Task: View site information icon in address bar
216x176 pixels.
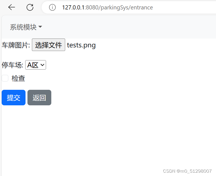Action: coord(52,7)
